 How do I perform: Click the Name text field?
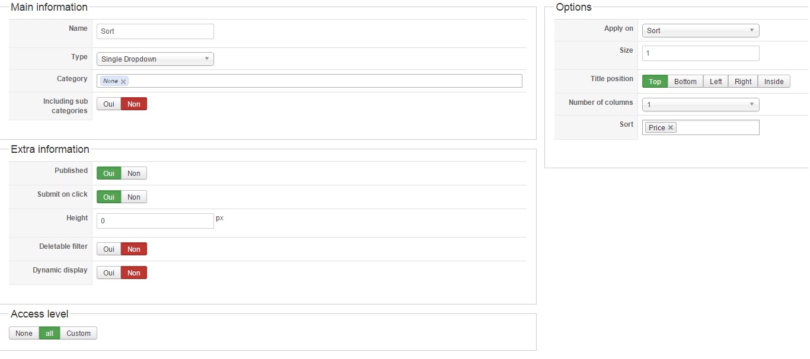pyautogui.click(x=155, y=31)
